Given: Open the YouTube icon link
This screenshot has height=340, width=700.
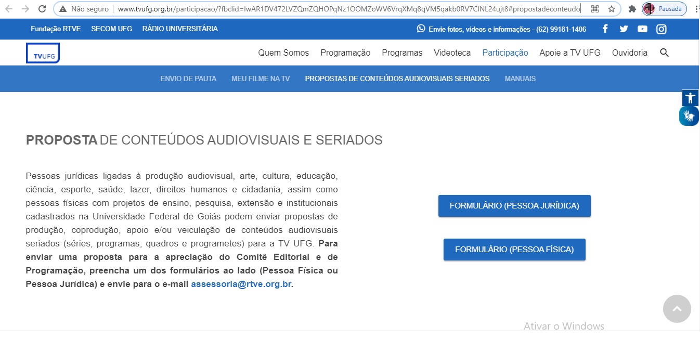Looking at the screenshot, I should 642,29.
